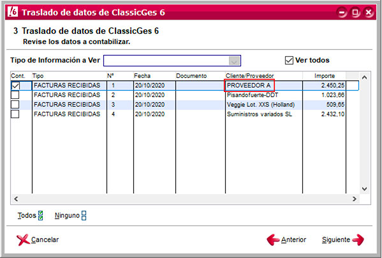
Task: Click the date 20/10/2020 in Suministros variados row
Action: (x=150, y=114)
